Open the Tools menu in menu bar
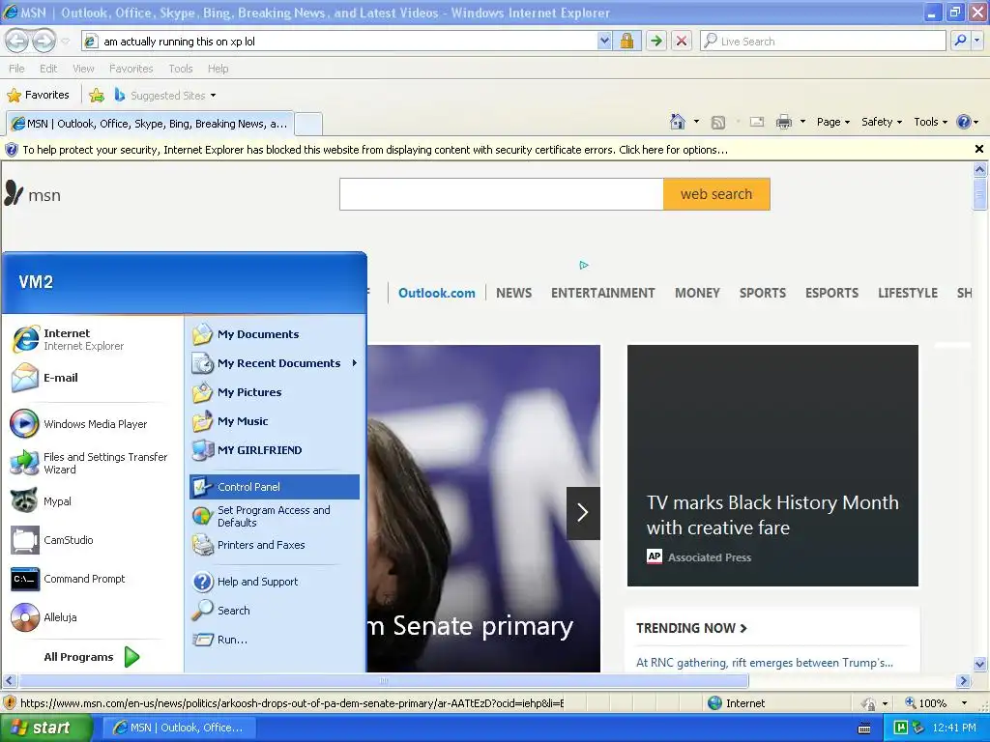 180,69
